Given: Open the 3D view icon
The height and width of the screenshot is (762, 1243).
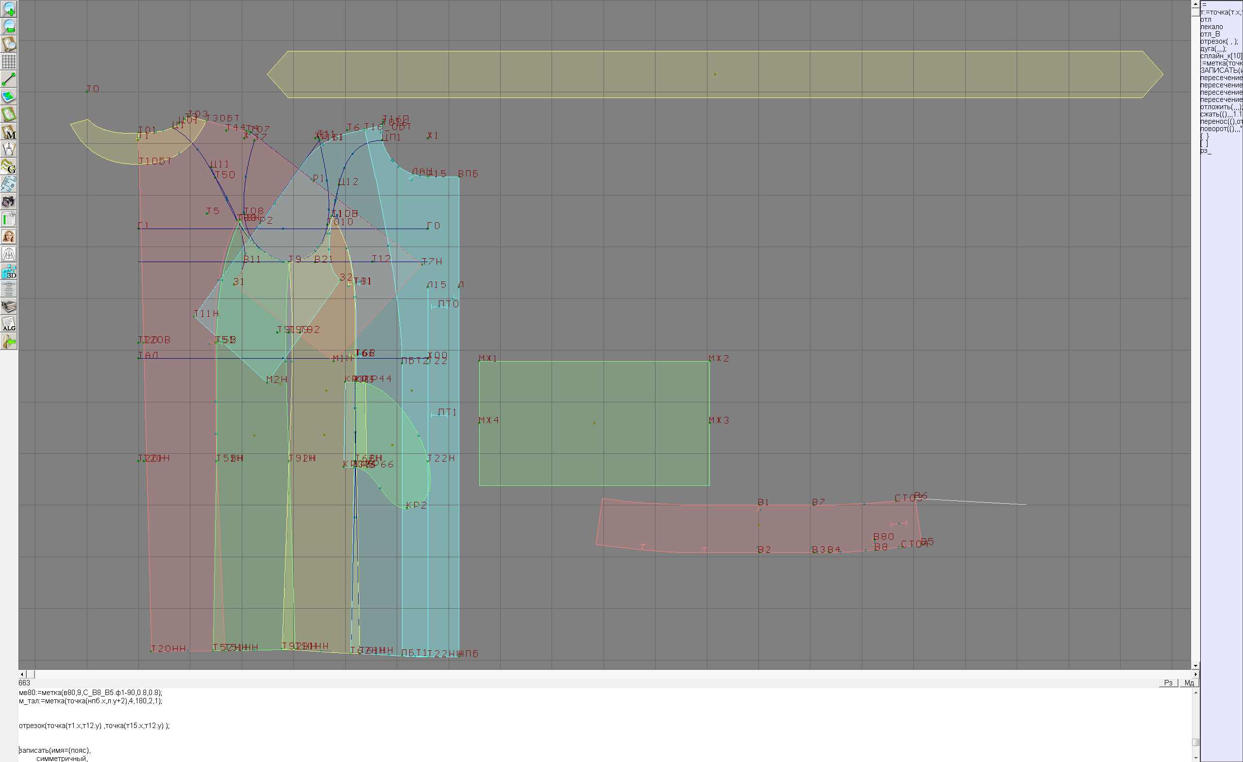Looking at the screenshot, I should (x=9, y=272).
